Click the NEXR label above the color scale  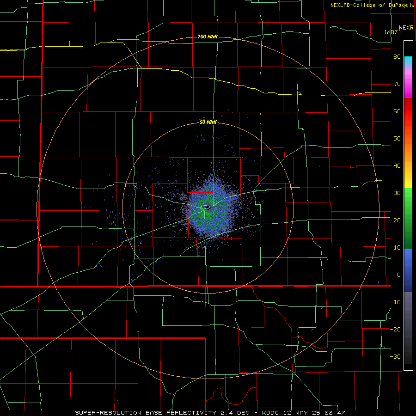point(406,28)
